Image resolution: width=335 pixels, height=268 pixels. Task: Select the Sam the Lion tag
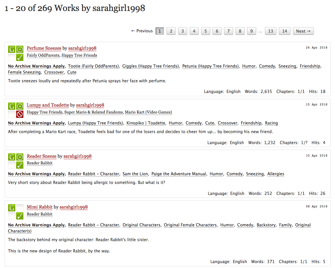[x=135, y=174]
